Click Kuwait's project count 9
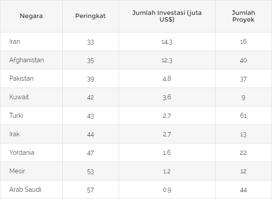Screen dimensions: 272x199 pyautogui.click(x=243, y=97)
